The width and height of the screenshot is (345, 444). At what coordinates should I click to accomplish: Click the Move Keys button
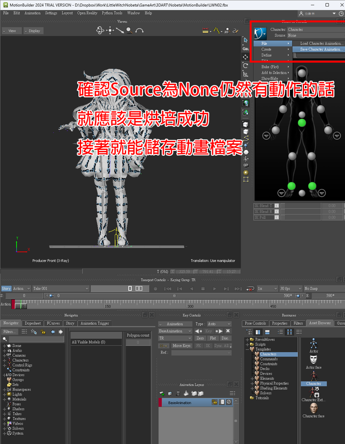point(182,346)
